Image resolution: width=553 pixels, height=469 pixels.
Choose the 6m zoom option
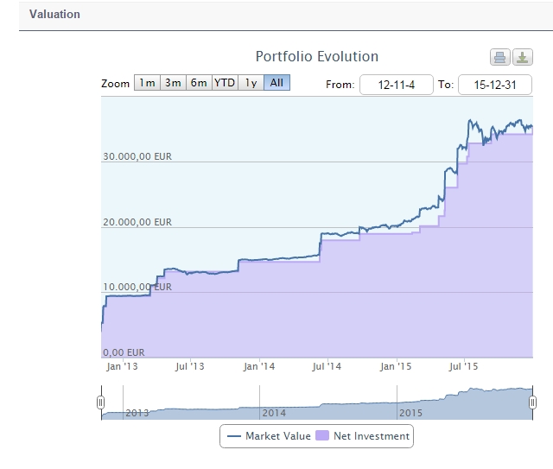(x=199, y=83)
